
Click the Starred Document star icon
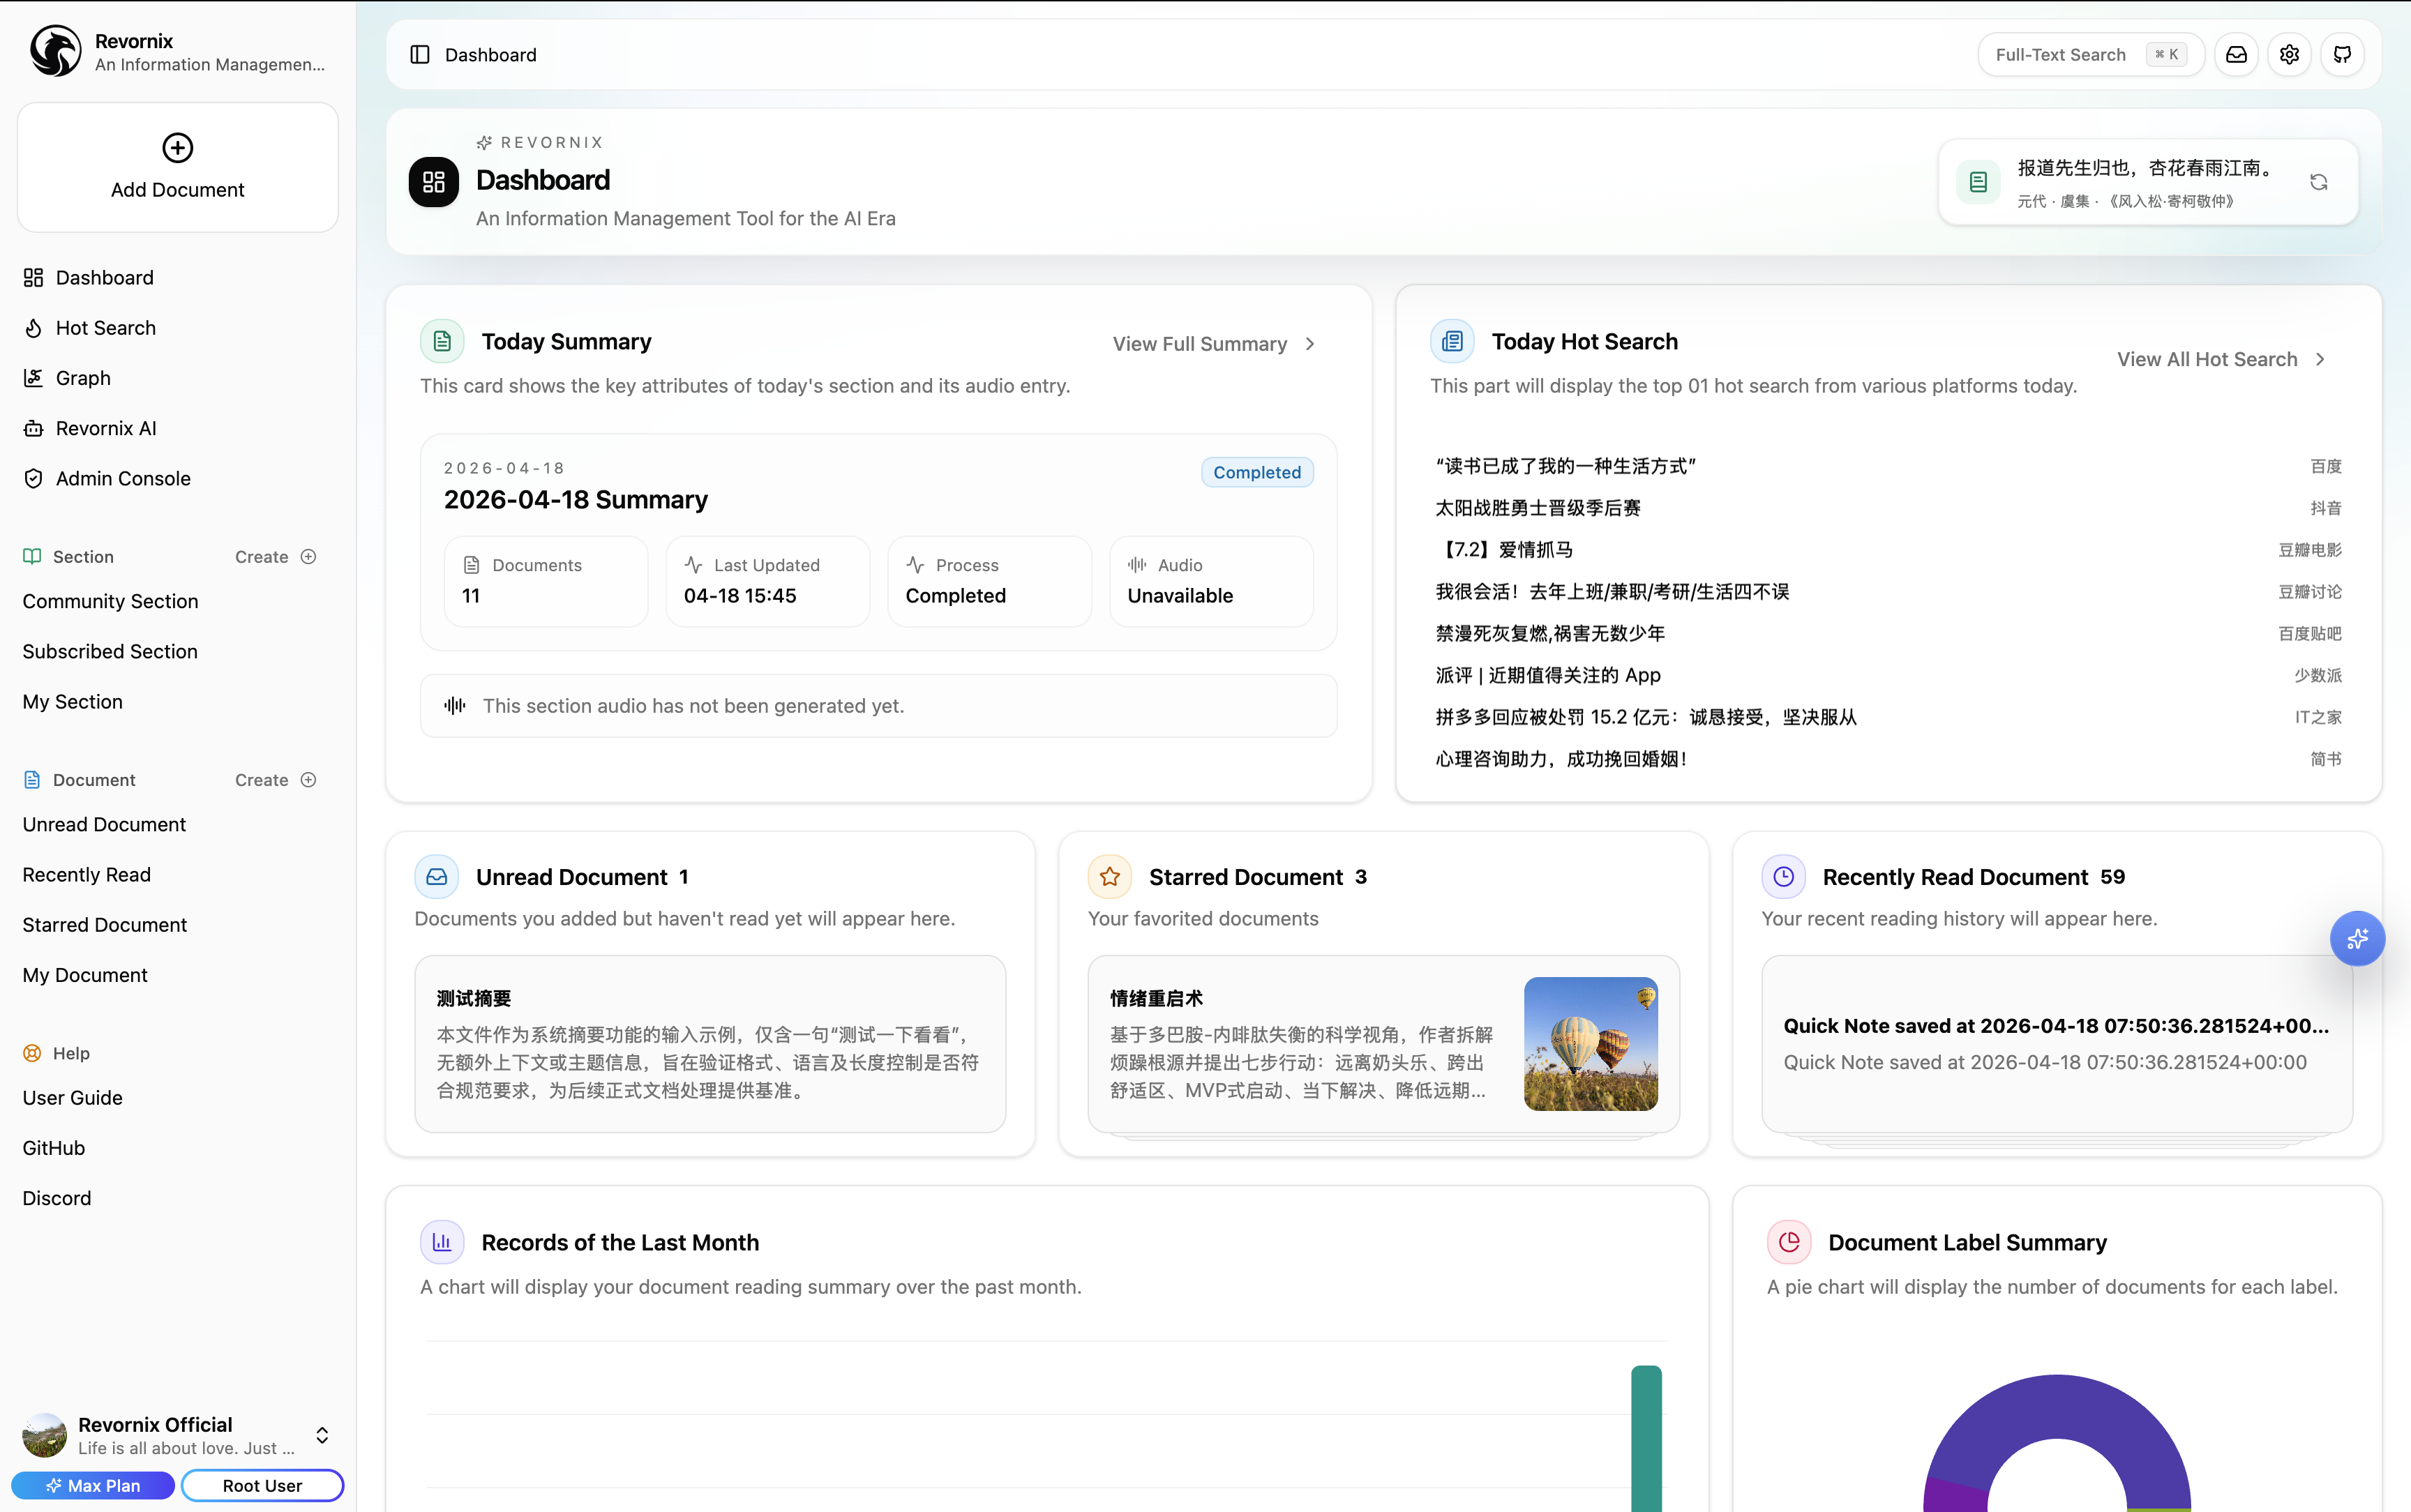click(x=1110, y=877)
